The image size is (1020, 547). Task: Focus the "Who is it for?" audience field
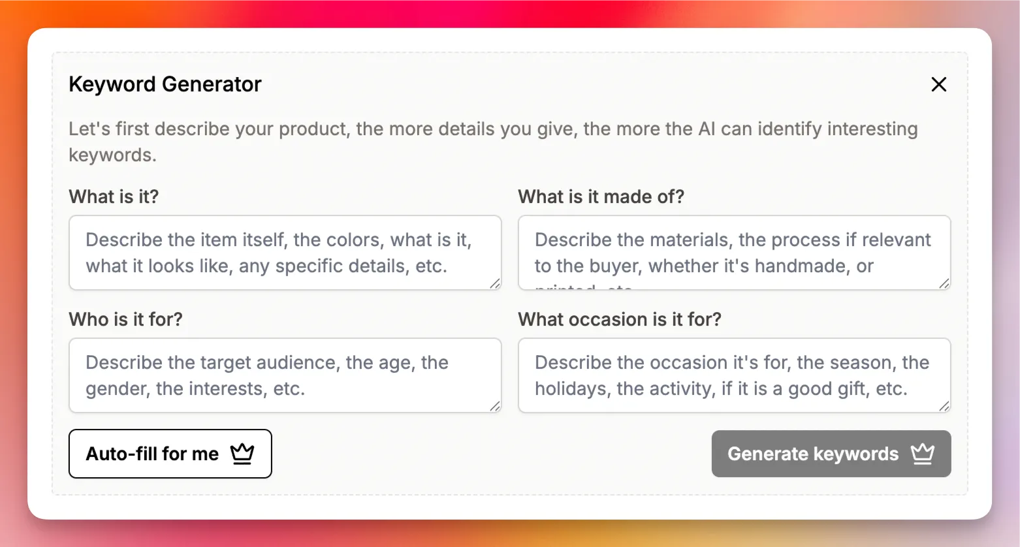[285, 375]
